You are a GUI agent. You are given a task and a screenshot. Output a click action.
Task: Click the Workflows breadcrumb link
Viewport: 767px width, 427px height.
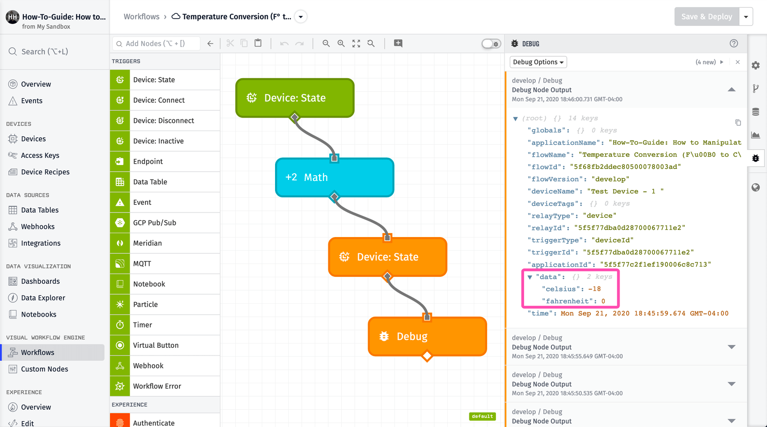(x=141, y=16)
